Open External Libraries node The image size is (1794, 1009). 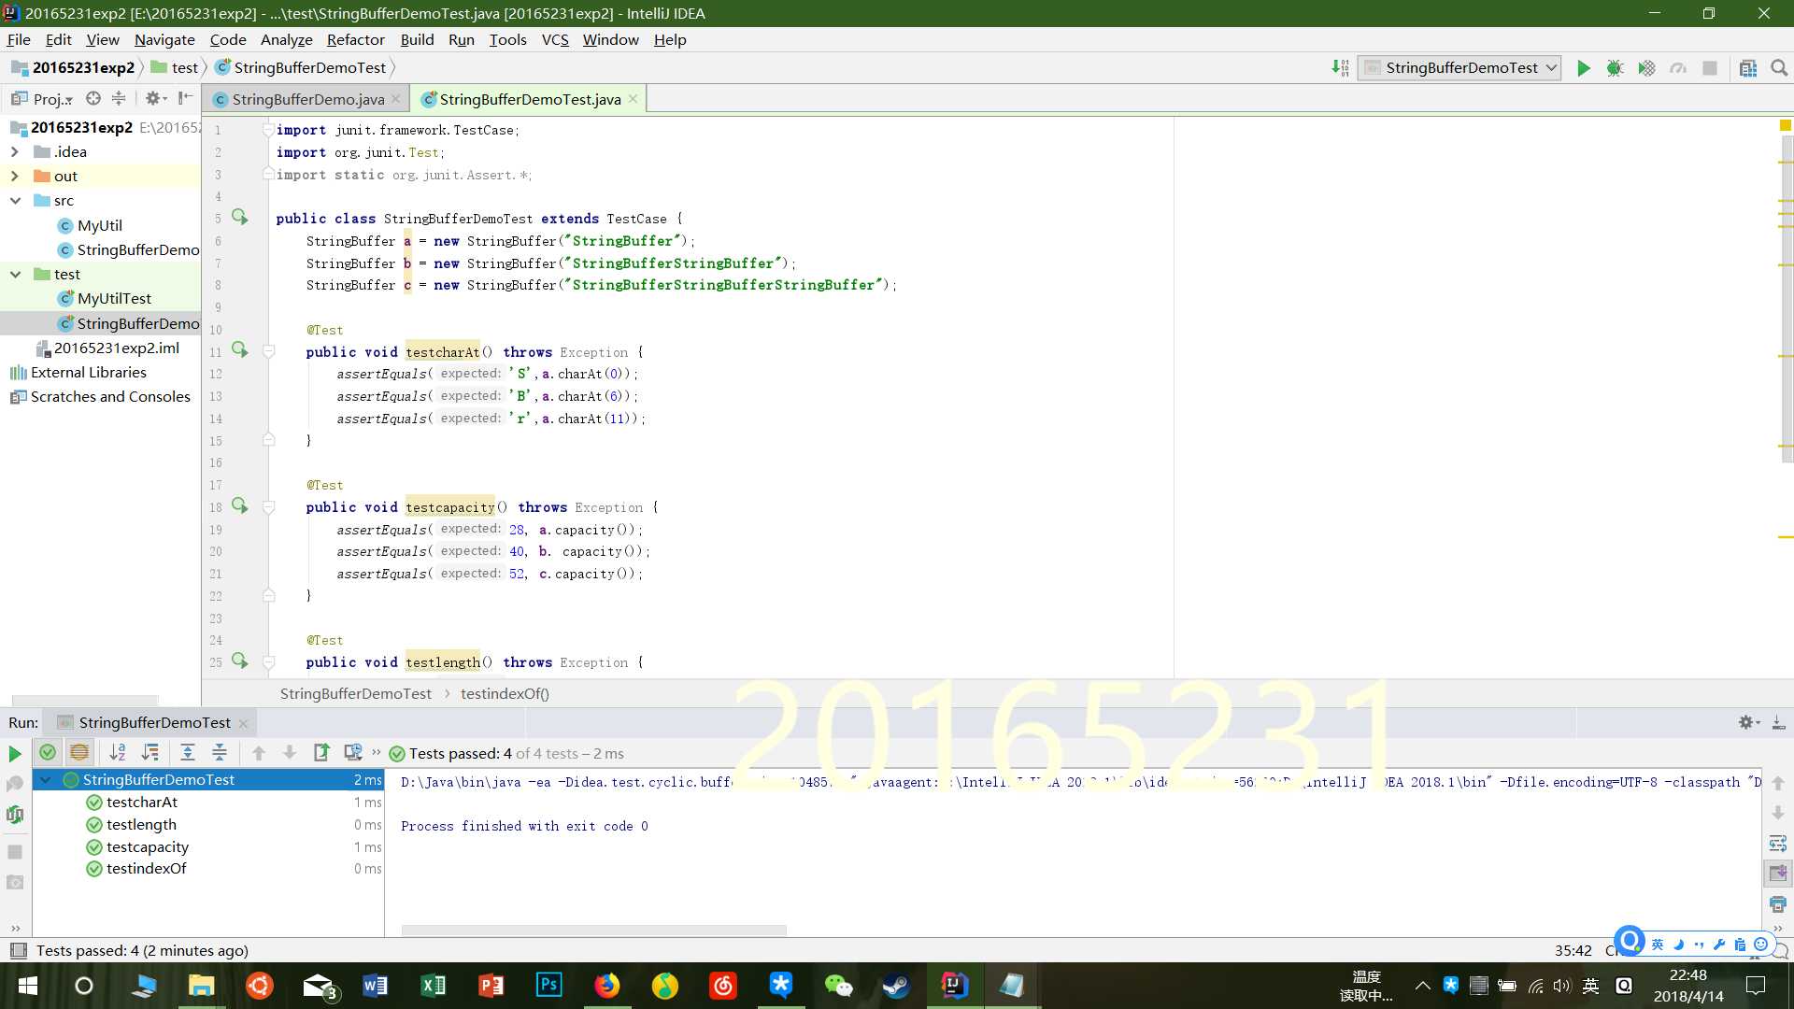78,372
